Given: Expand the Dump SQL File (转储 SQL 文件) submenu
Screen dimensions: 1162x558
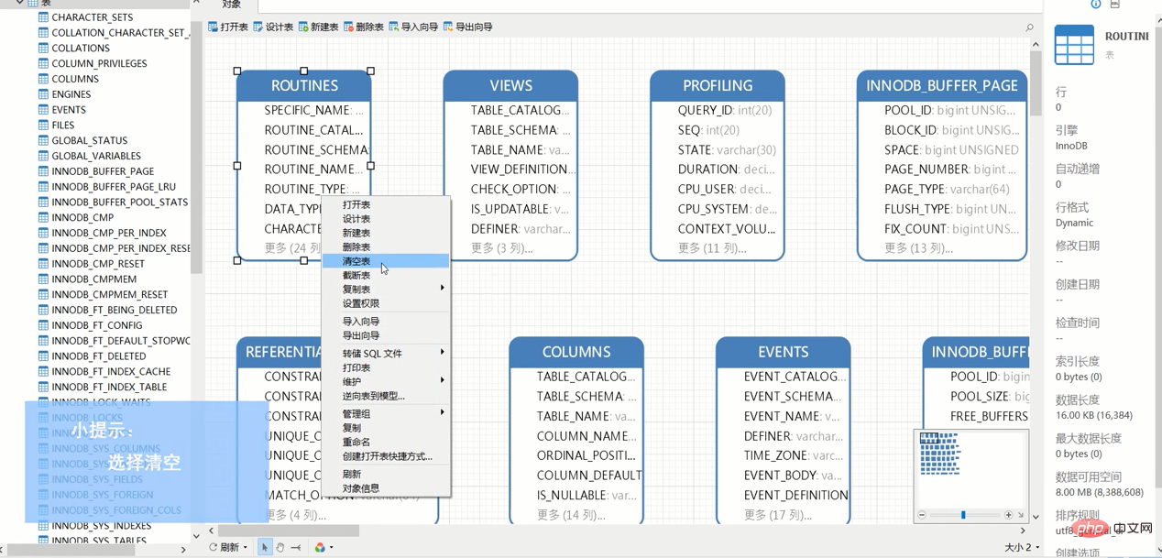Looking at the screenshot, I should pyautogui.click(x=386, y=354).
